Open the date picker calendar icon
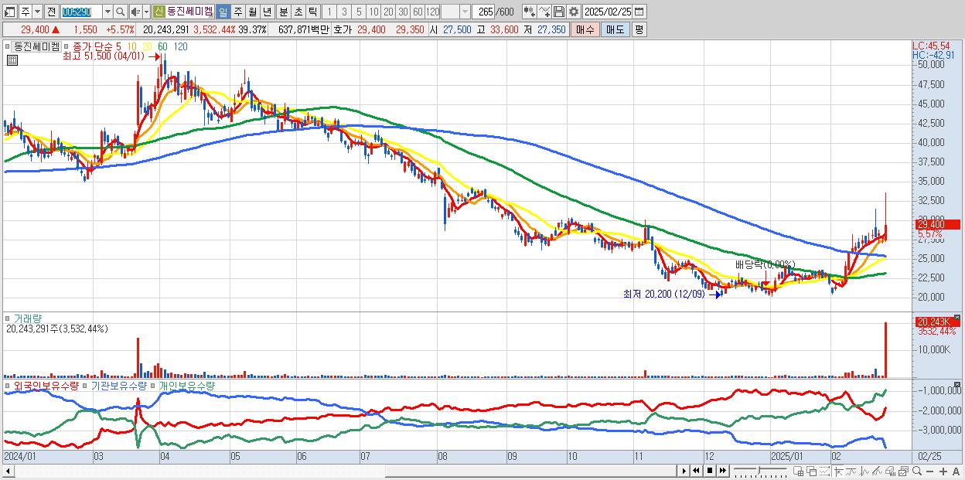 click(639, 12)
